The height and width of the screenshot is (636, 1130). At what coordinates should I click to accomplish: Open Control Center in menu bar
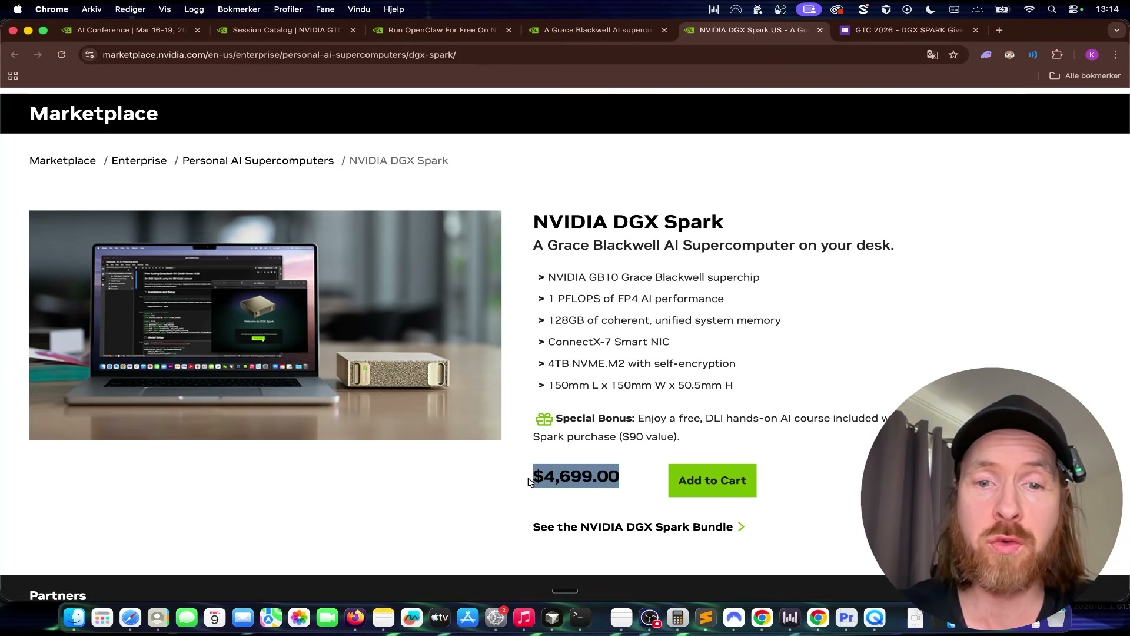(x=1075, y=9)
